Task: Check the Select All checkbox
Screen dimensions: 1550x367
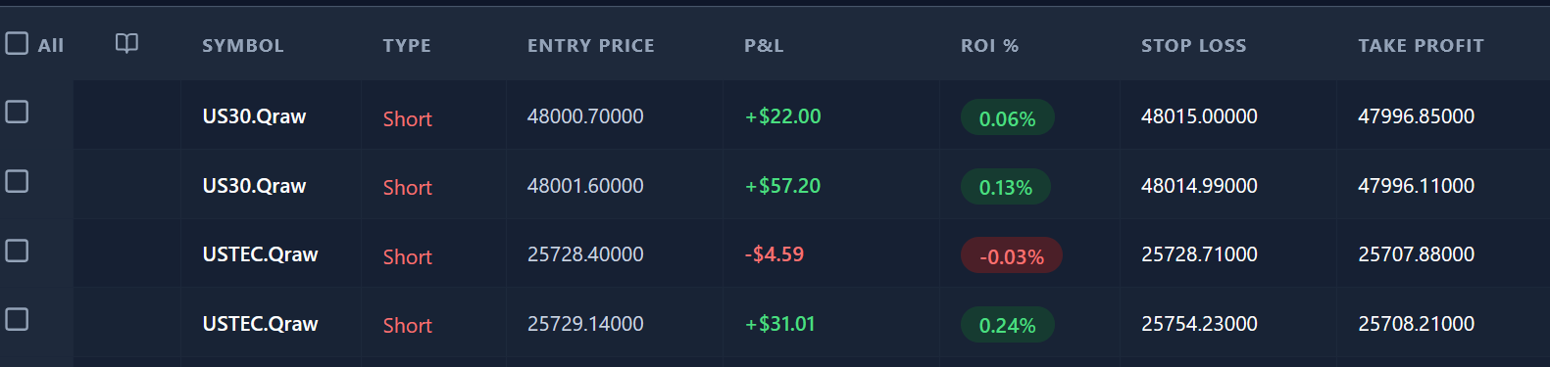Action: 17,43
